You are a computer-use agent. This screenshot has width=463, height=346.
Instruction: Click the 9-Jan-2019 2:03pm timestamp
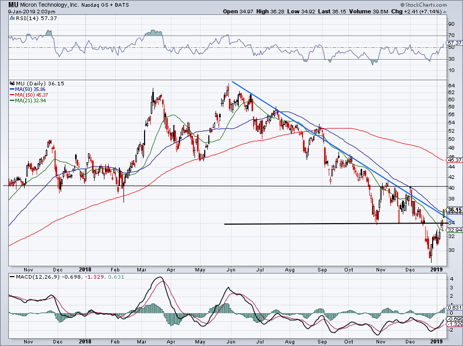31,12
